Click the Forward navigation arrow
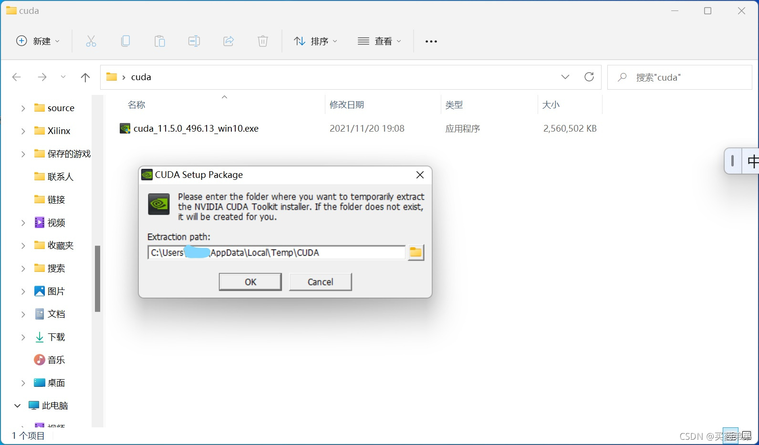Image resolution: width=759 pixels, height=445 pixels. (42, 77)
